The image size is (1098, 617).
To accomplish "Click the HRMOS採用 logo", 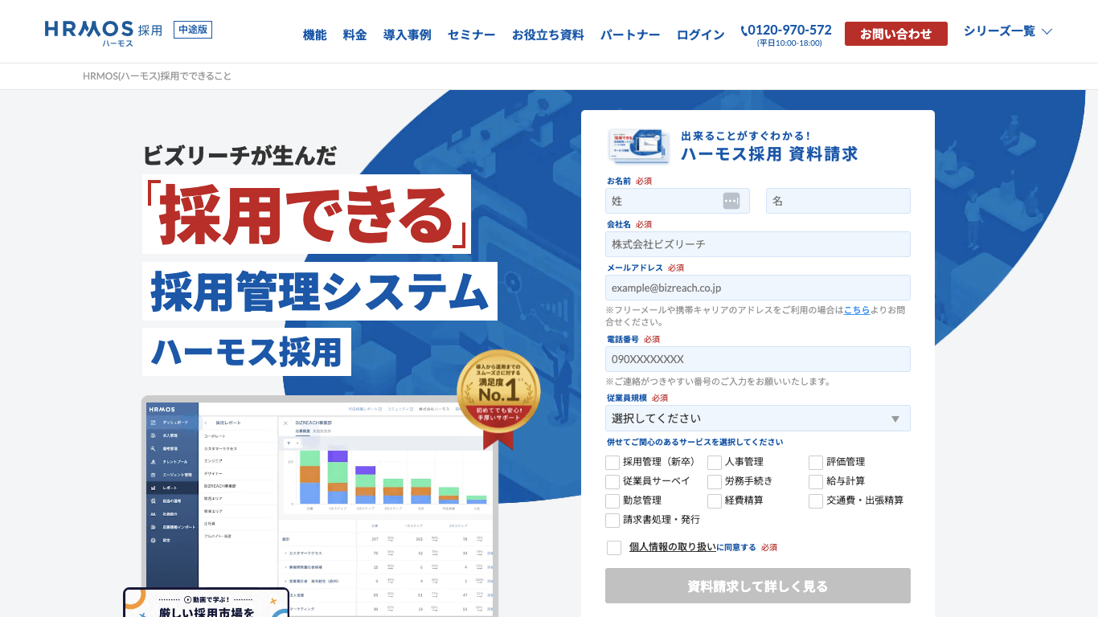I will 104,33.
